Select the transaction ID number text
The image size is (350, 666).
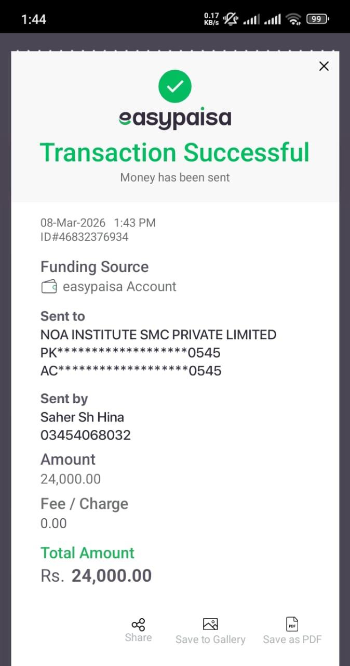85,237
